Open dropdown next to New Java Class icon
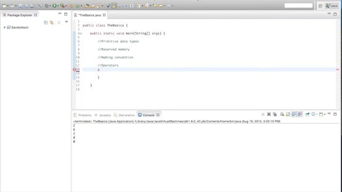Image resolution: width=342 pixels, height=192 pixels. pos(81,6)
